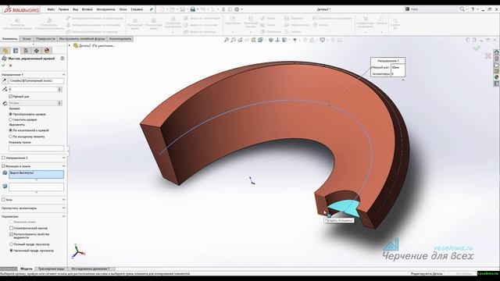Image resolution: width=500 pixels, height=281 pixels.
Task: Open the Appearances color-ball icon in the task pane
Action: (x=497, y=77)
